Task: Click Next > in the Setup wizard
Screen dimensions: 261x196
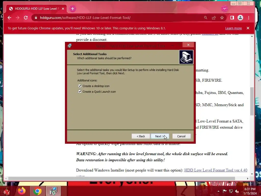Action: [x=160, y=136]
